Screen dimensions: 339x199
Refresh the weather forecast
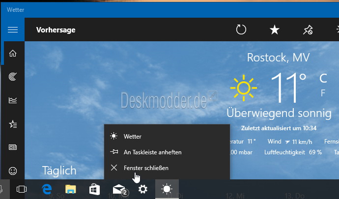pyautogui.click(x=241, y=29)
